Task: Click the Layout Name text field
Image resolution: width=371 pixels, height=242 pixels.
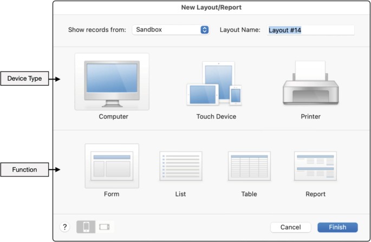Action: [x=311, y=30]
